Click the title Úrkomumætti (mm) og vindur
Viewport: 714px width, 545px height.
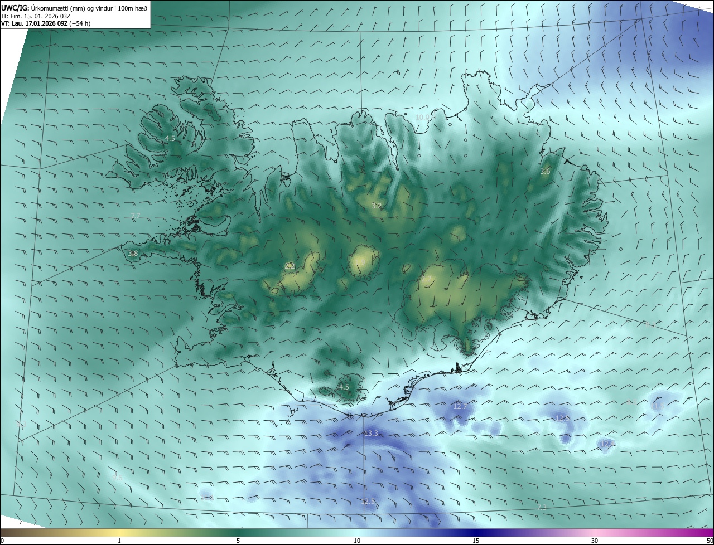tap(72, 7)
